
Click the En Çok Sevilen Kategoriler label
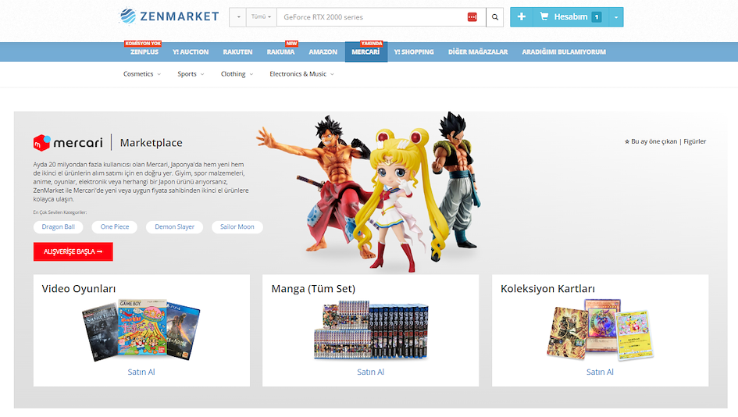point(60,212)
